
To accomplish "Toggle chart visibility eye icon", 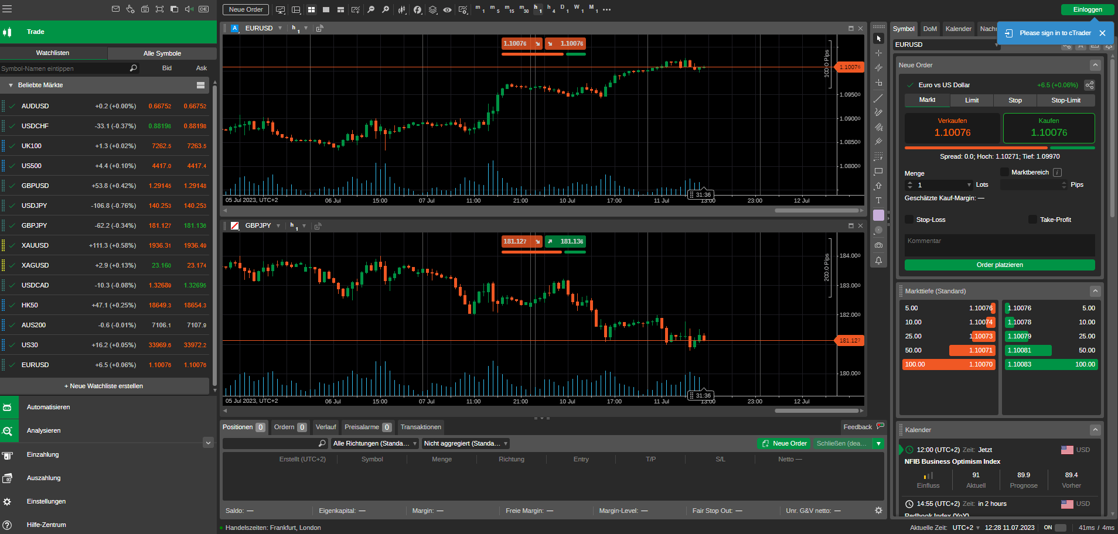I will pos(447,10).
